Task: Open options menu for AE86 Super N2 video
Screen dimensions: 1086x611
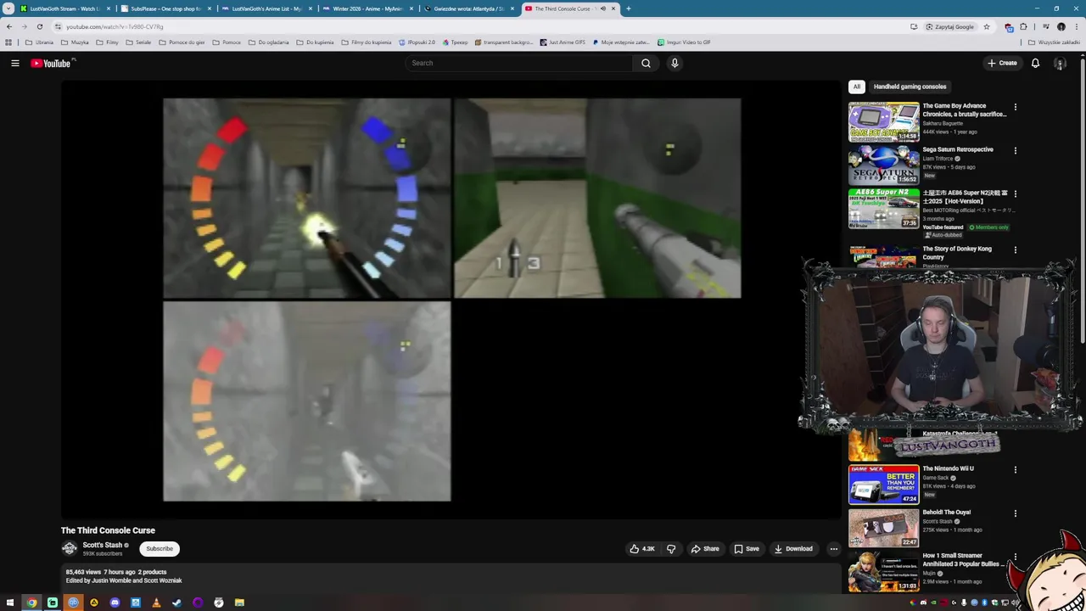Action: [x=1015, y=194]
